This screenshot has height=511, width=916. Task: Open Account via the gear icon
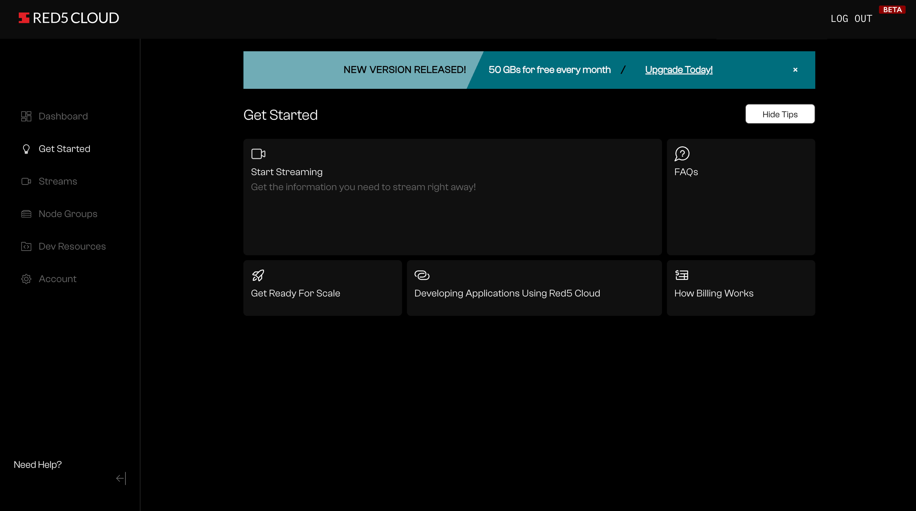tap(26, 279)
